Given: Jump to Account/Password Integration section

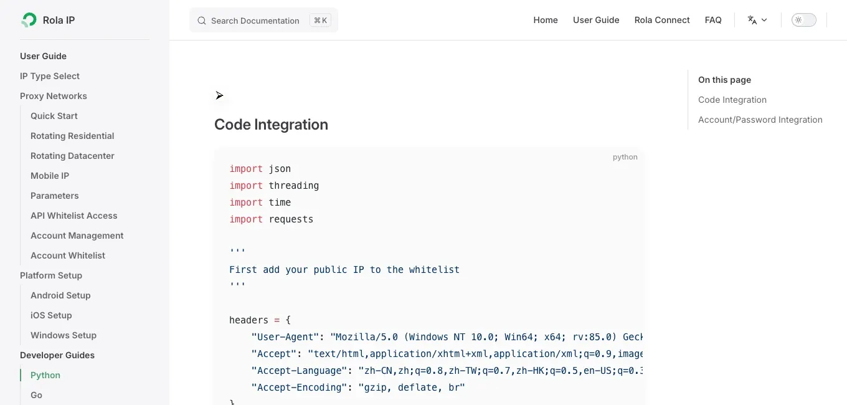Looking at the screenshot, I should [760, 120].
